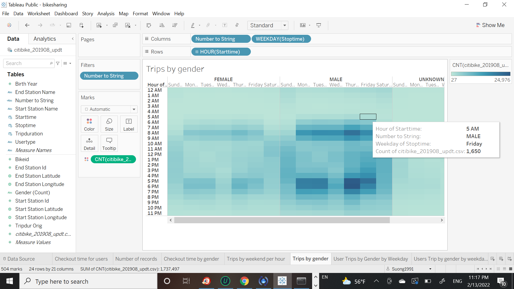Viewport: 514px width, 289px height.
Task: Open the Tooltip card in Marks
Action: click(x=109, y=143)
